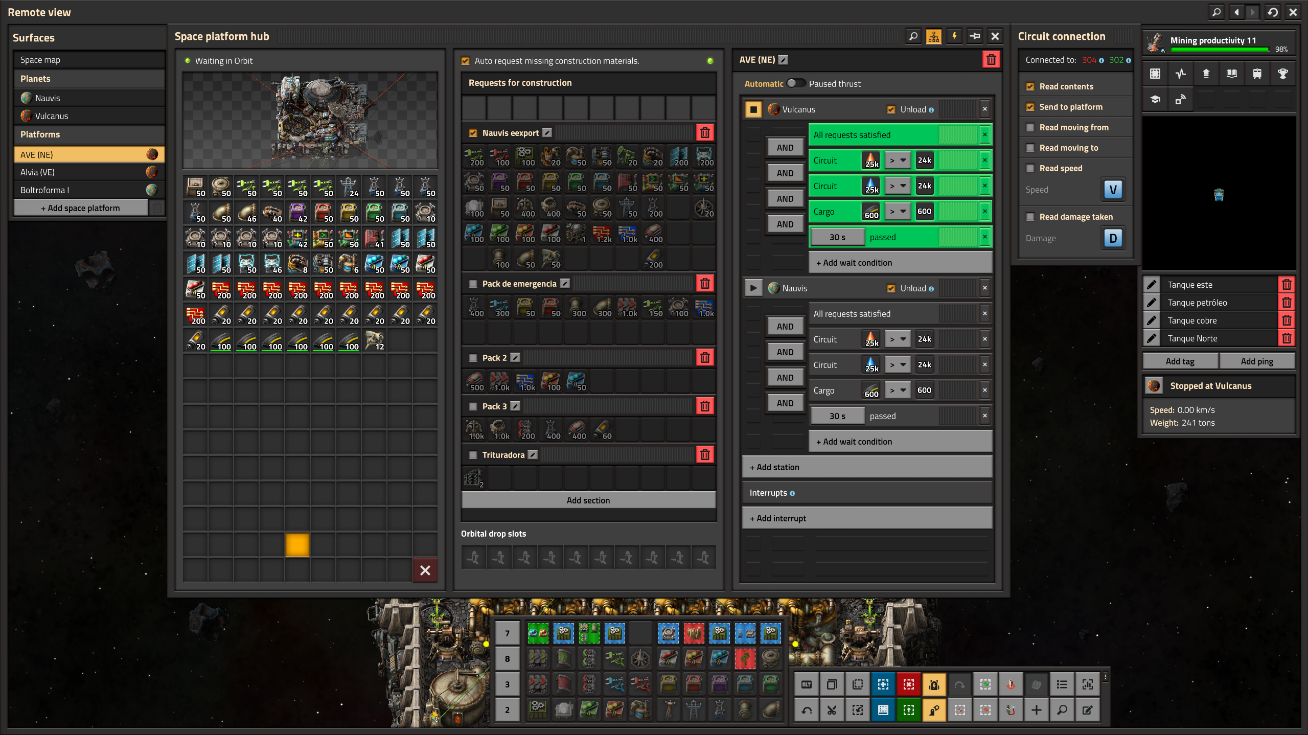Image resolution: width=1308 pixels, height=735 pixels.
Task: Select the Nauvis planet surface
Action: pos(89,98)
